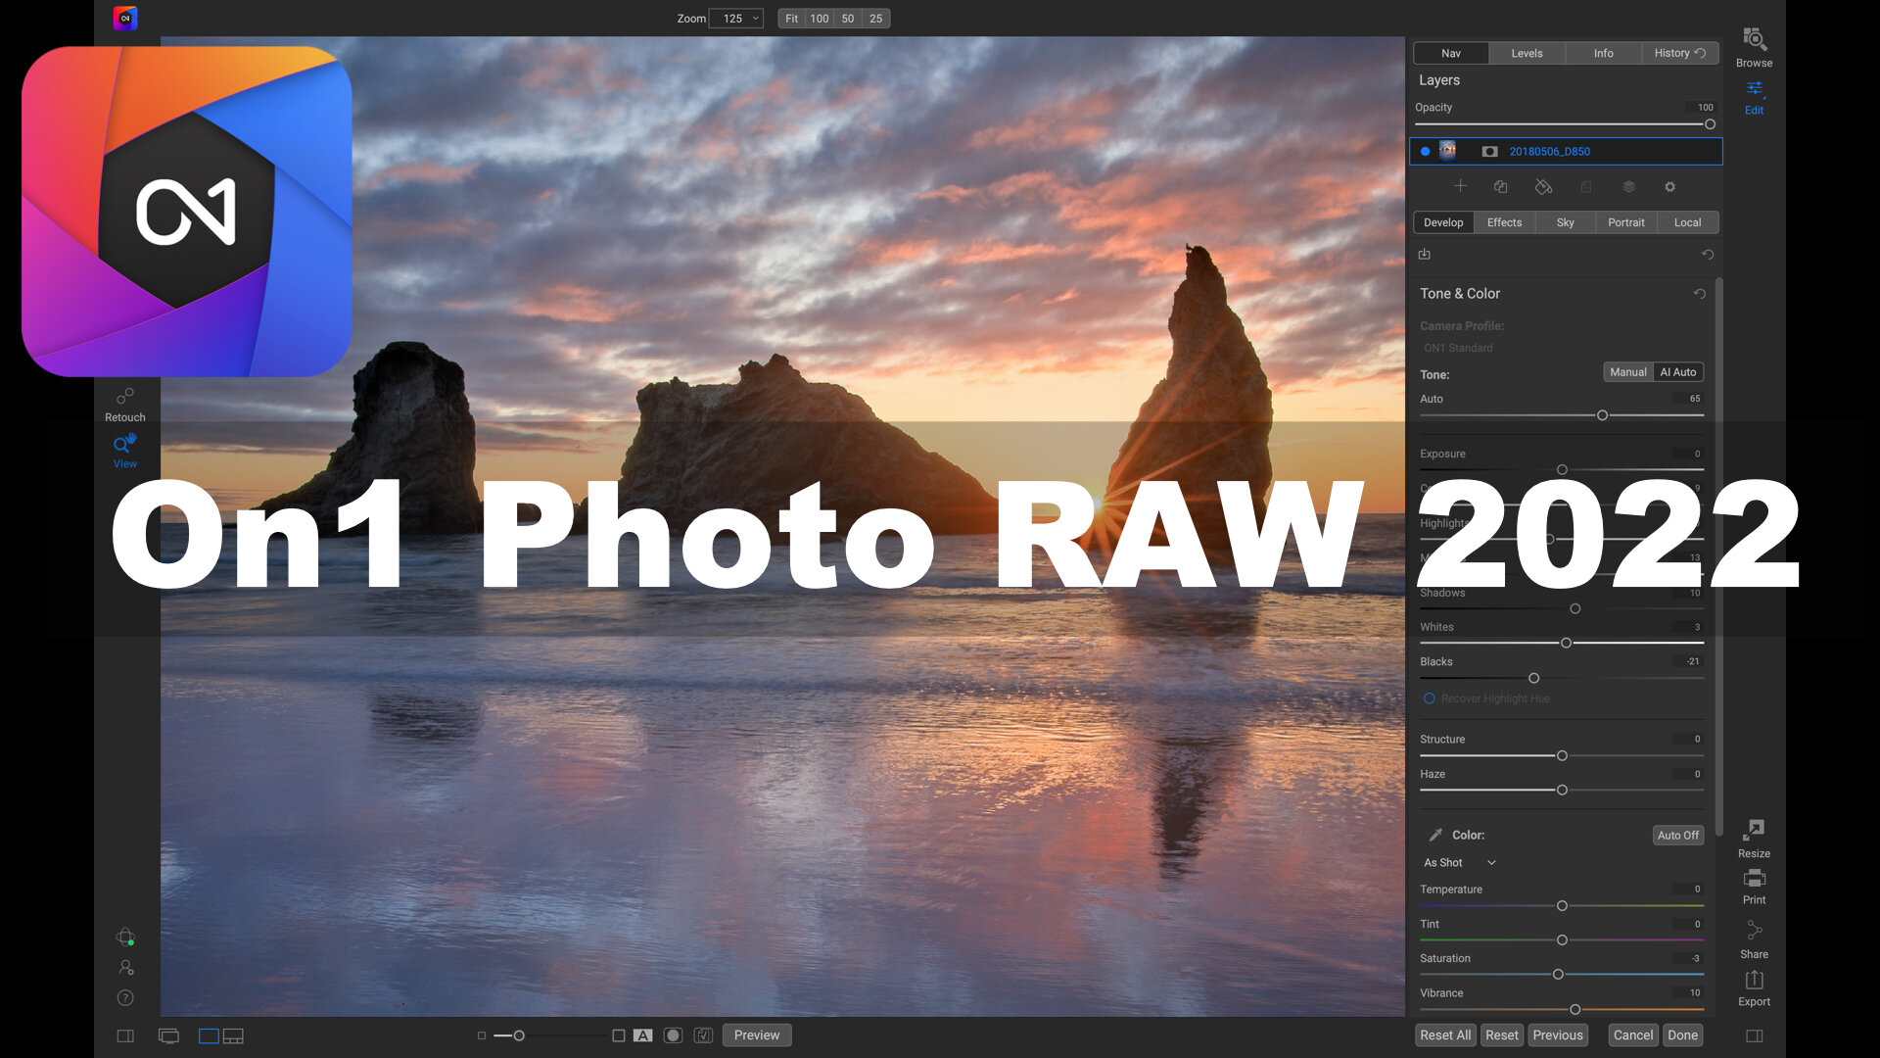Save preset icon below Develop tab
Screen dimensions: 1880x1058
pyautogui.click(x=1425, y=255)
